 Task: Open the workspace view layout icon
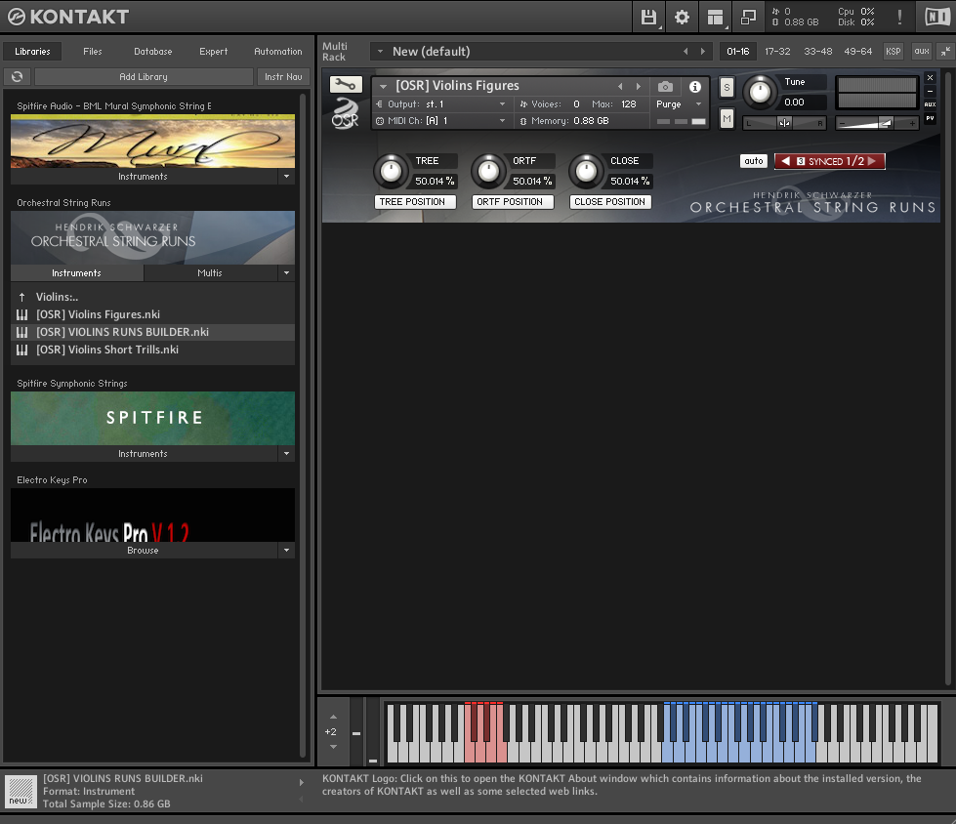pos(715,17)
